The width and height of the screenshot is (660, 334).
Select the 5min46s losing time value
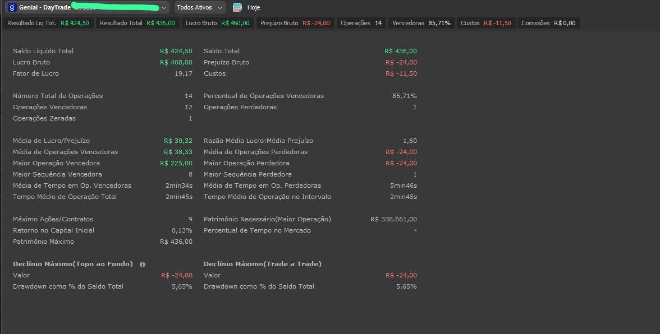pyautogui.click(x=404, y=185)
